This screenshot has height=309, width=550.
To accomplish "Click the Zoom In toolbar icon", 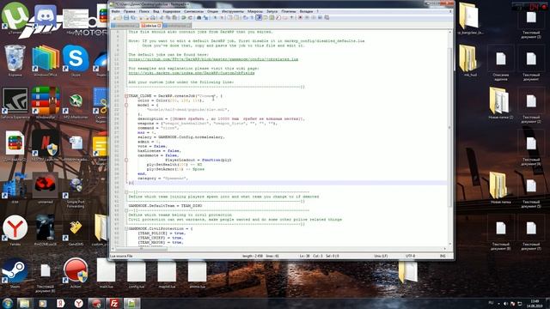I will click(x=215, y=17).
